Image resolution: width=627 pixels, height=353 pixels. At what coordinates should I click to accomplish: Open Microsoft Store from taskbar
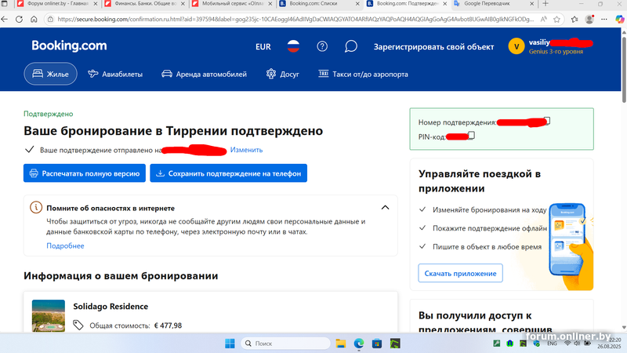[377, 344]
